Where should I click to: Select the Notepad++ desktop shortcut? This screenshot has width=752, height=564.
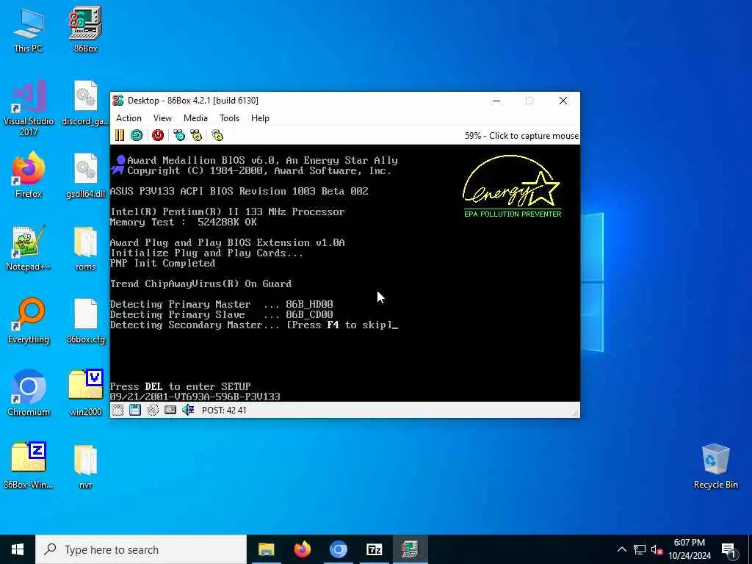29,248
